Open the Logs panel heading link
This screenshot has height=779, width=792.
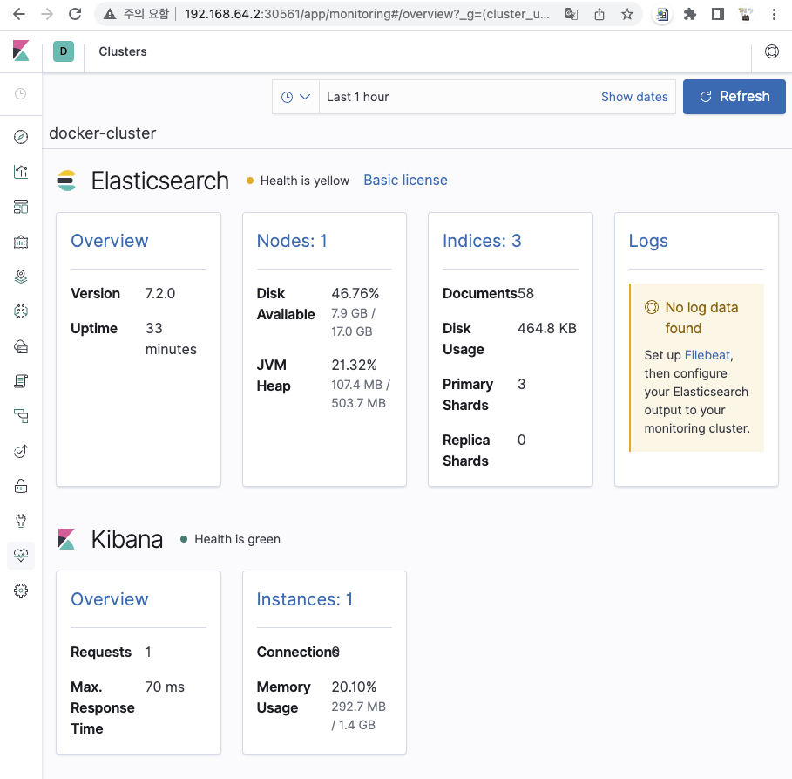(x=648, y=242)
